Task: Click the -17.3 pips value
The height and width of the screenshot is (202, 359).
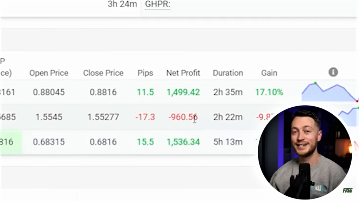Action: tap(145, 117)
